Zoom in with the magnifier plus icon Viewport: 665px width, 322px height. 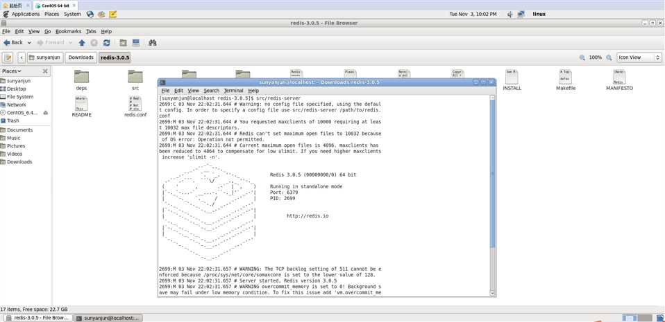coord(609,57)
